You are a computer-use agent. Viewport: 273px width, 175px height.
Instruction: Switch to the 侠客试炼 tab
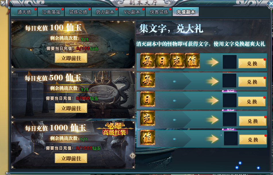pyautogui.click(x=159, y=12)
